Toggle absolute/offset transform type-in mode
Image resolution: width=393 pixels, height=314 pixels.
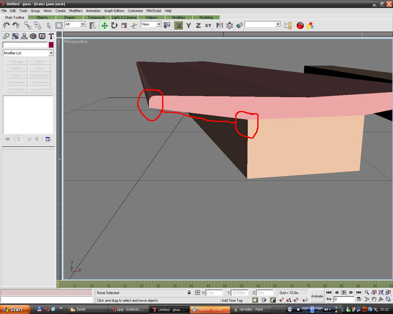click(197, 293)
